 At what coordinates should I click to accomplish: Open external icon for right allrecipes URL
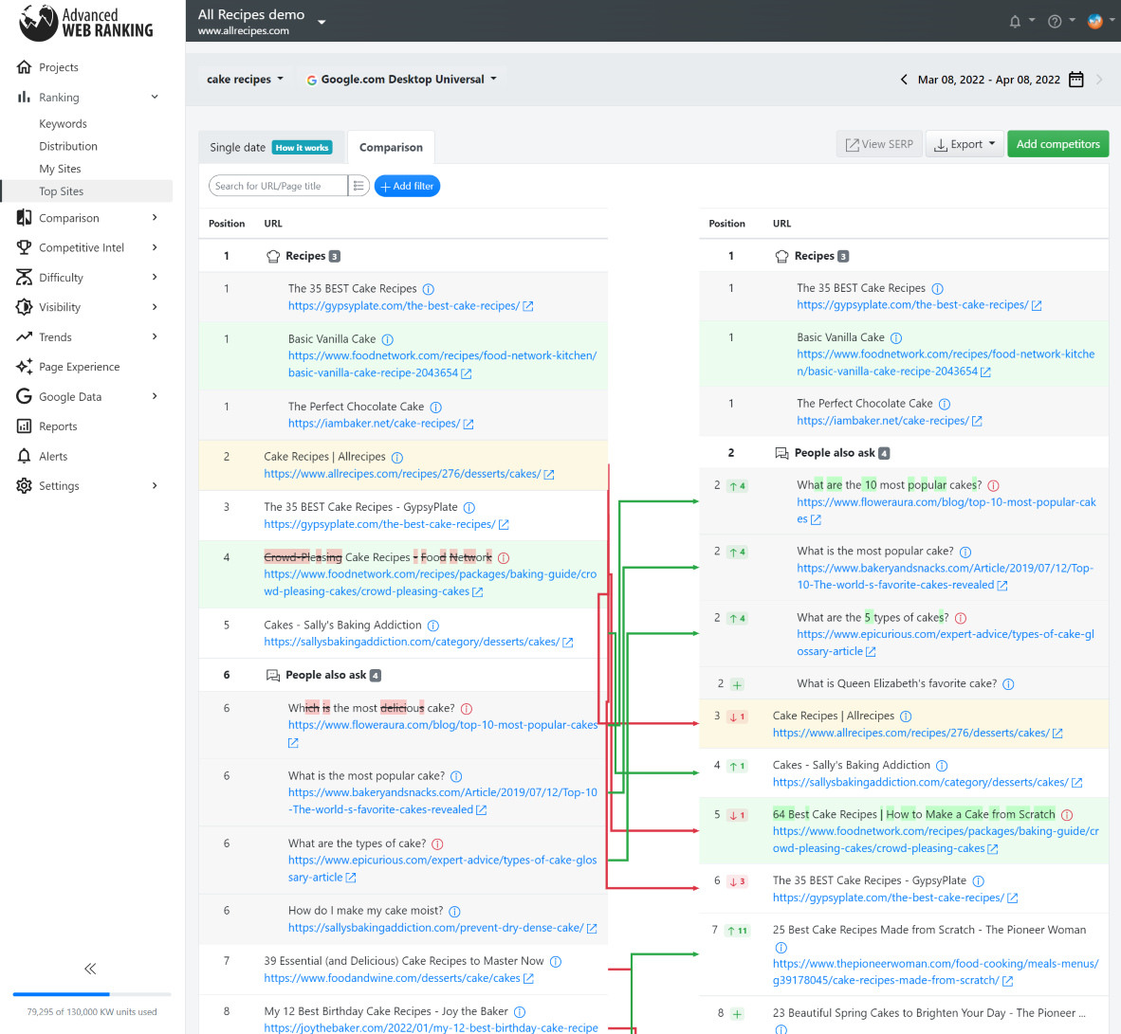tap(1057, 734)
